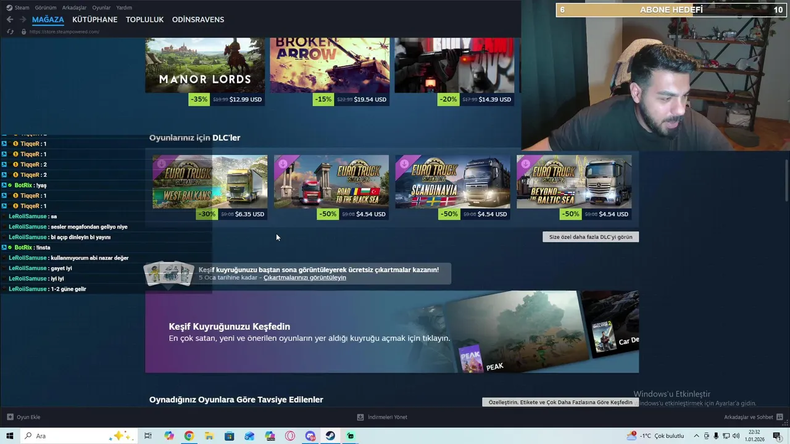The height and width of the screenshot is (444, 790).
Task: Click the Windows search box 'Ara'
Action: coord(79,436)
